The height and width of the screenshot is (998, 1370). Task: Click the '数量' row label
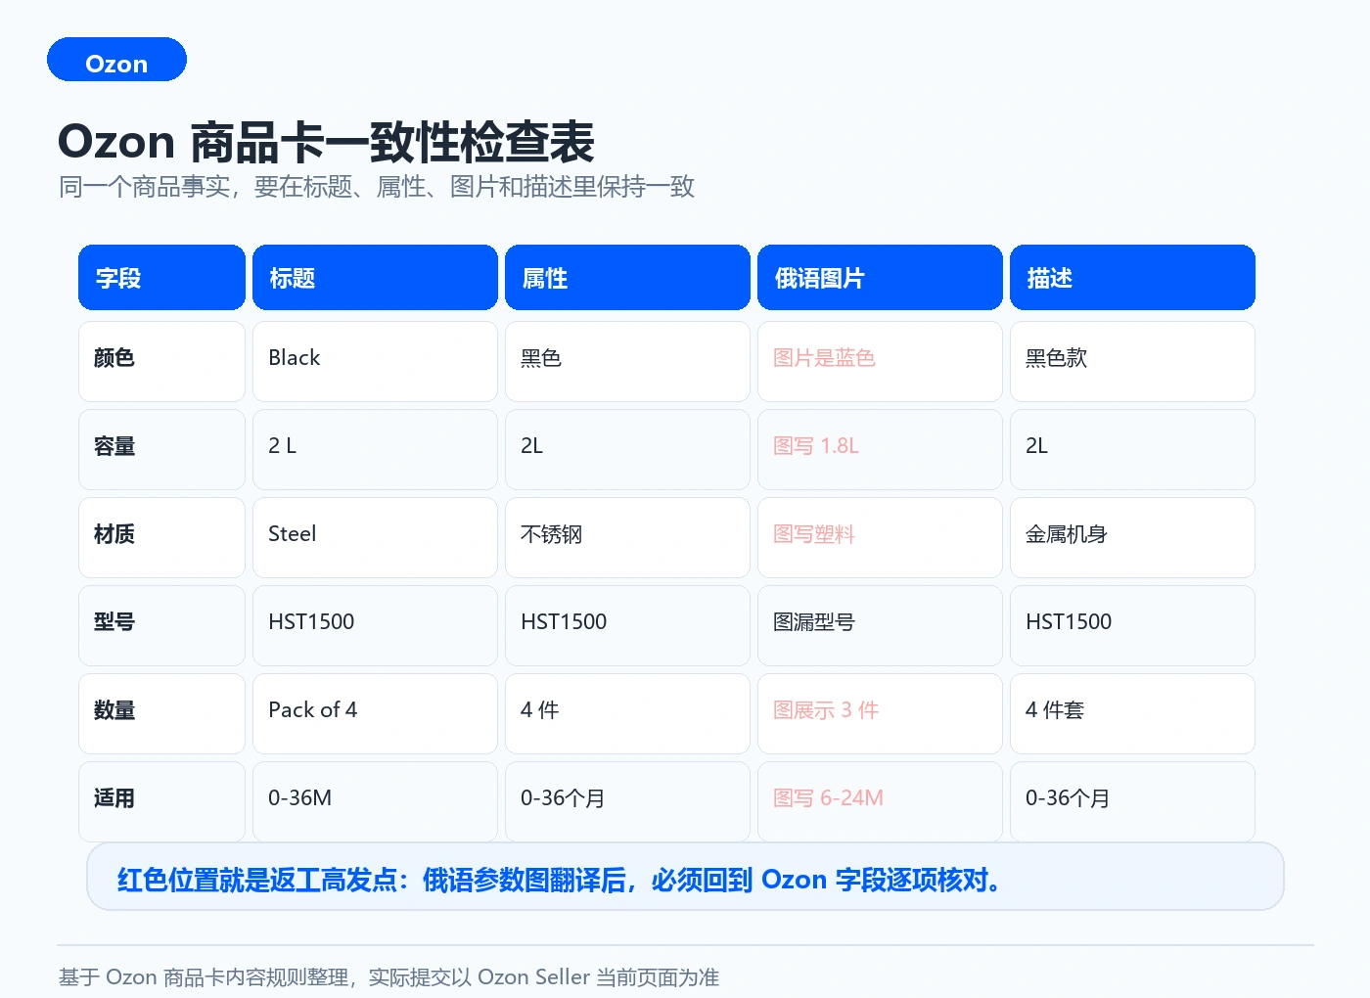(161, 713)
